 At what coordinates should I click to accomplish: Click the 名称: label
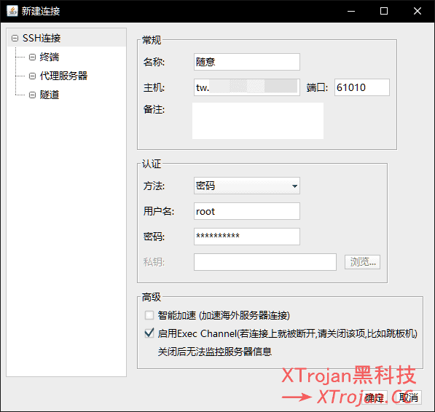pos(154,62)
